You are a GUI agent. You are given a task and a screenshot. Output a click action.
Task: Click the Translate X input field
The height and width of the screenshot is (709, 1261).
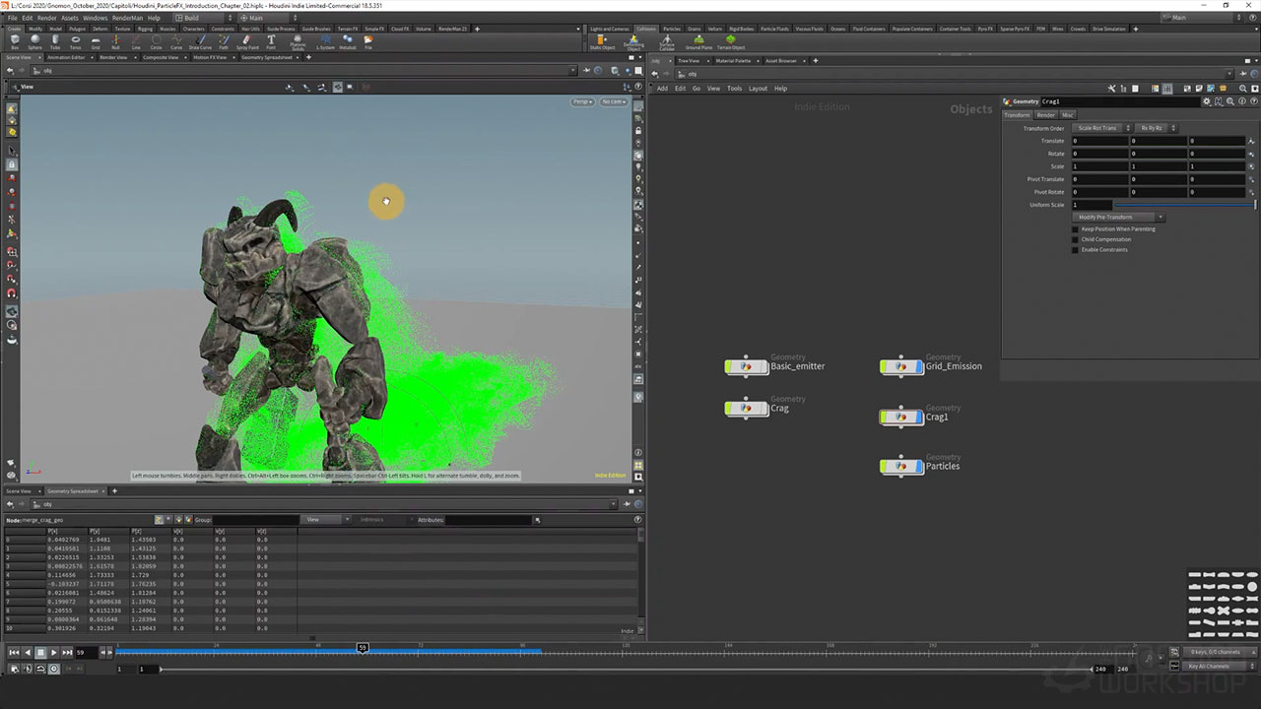point(1099,141)
